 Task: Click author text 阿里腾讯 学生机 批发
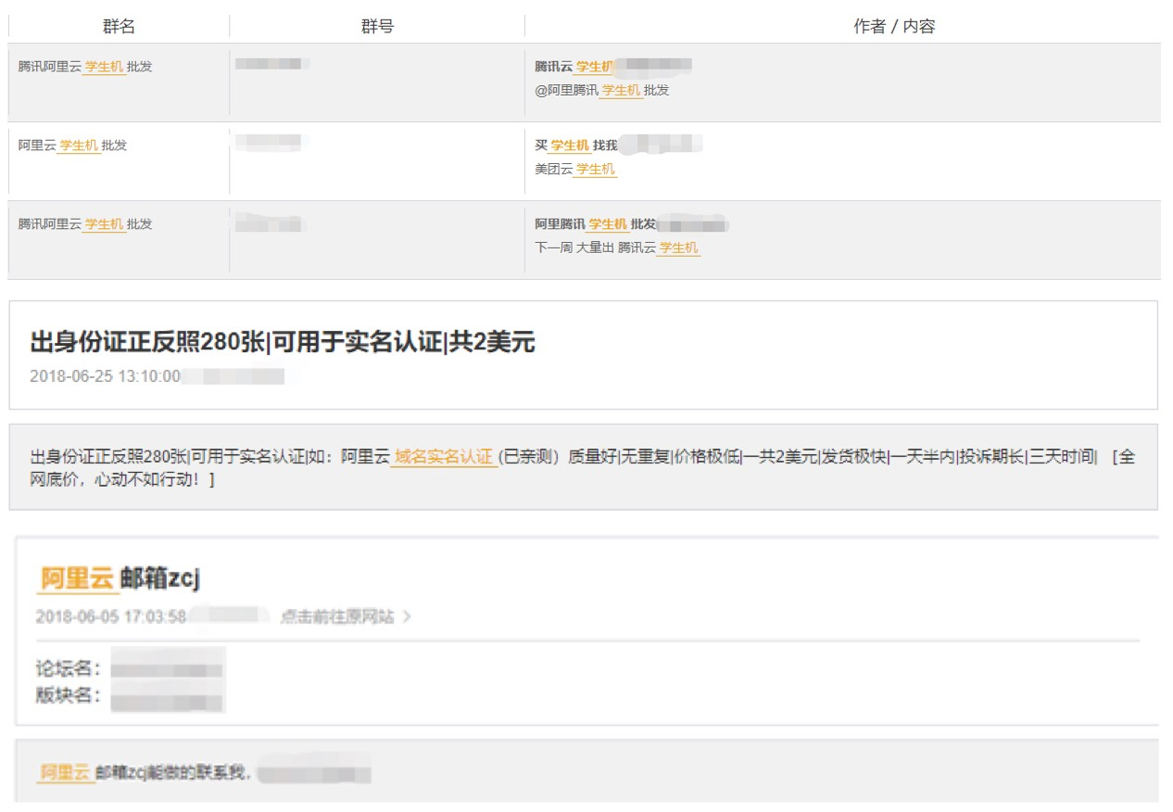point(595,224)
